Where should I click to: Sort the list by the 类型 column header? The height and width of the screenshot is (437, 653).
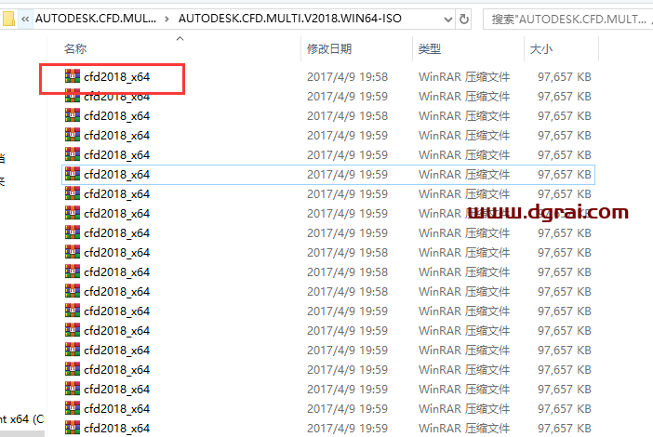(x=430, y=48)
